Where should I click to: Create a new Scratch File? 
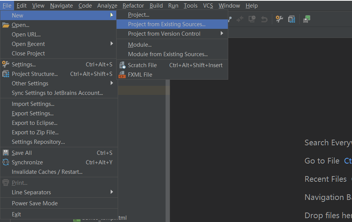coord(172,65)
